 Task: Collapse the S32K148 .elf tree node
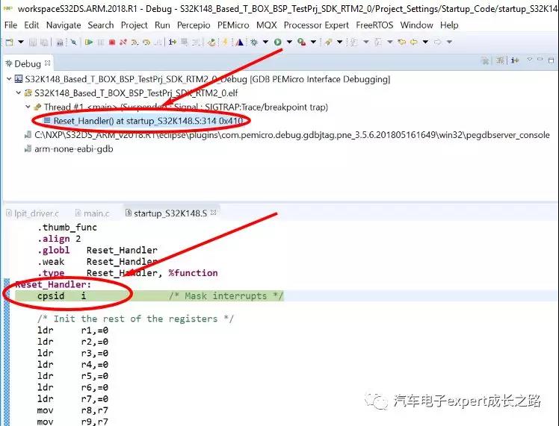[x=18, y=93]
